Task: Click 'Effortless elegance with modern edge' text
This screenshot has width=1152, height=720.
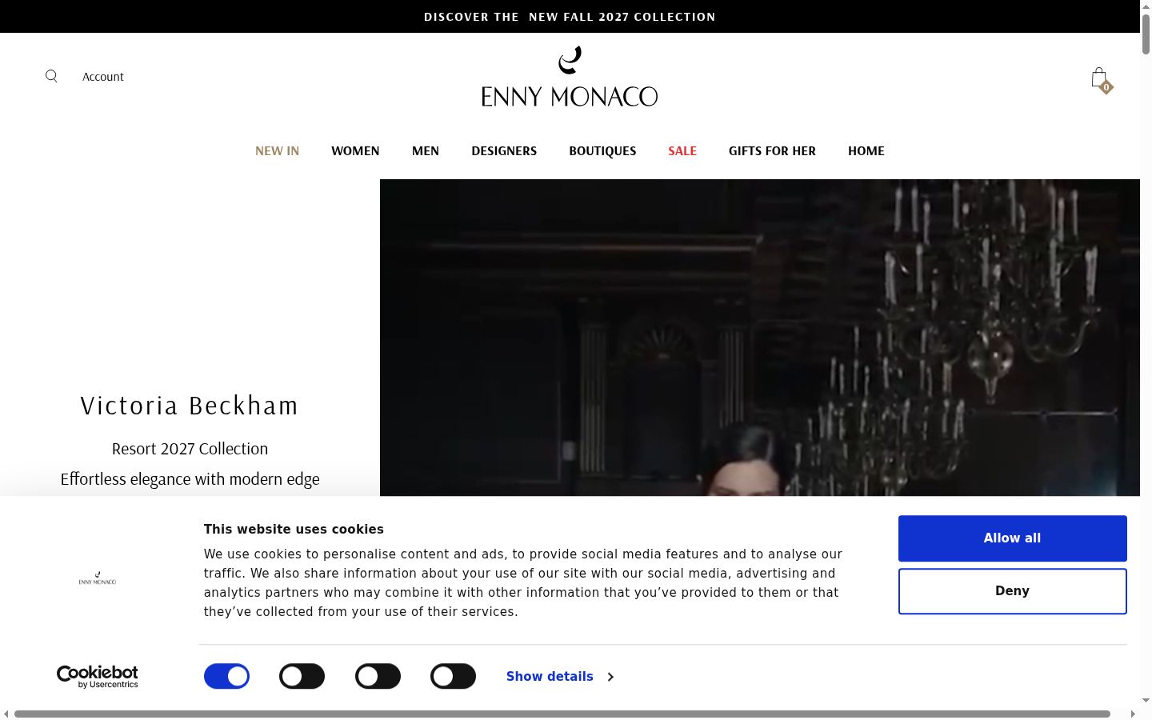Action: [x=190, y=479]
